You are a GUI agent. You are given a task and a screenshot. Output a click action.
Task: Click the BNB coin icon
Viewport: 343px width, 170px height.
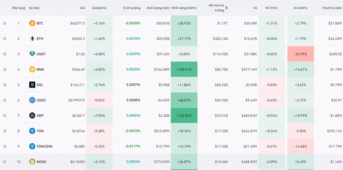coord(32,69)
